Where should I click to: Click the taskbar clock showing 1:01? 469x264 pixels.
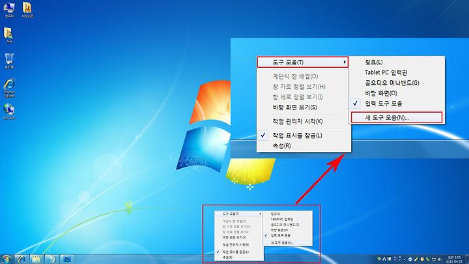point(454,259)
